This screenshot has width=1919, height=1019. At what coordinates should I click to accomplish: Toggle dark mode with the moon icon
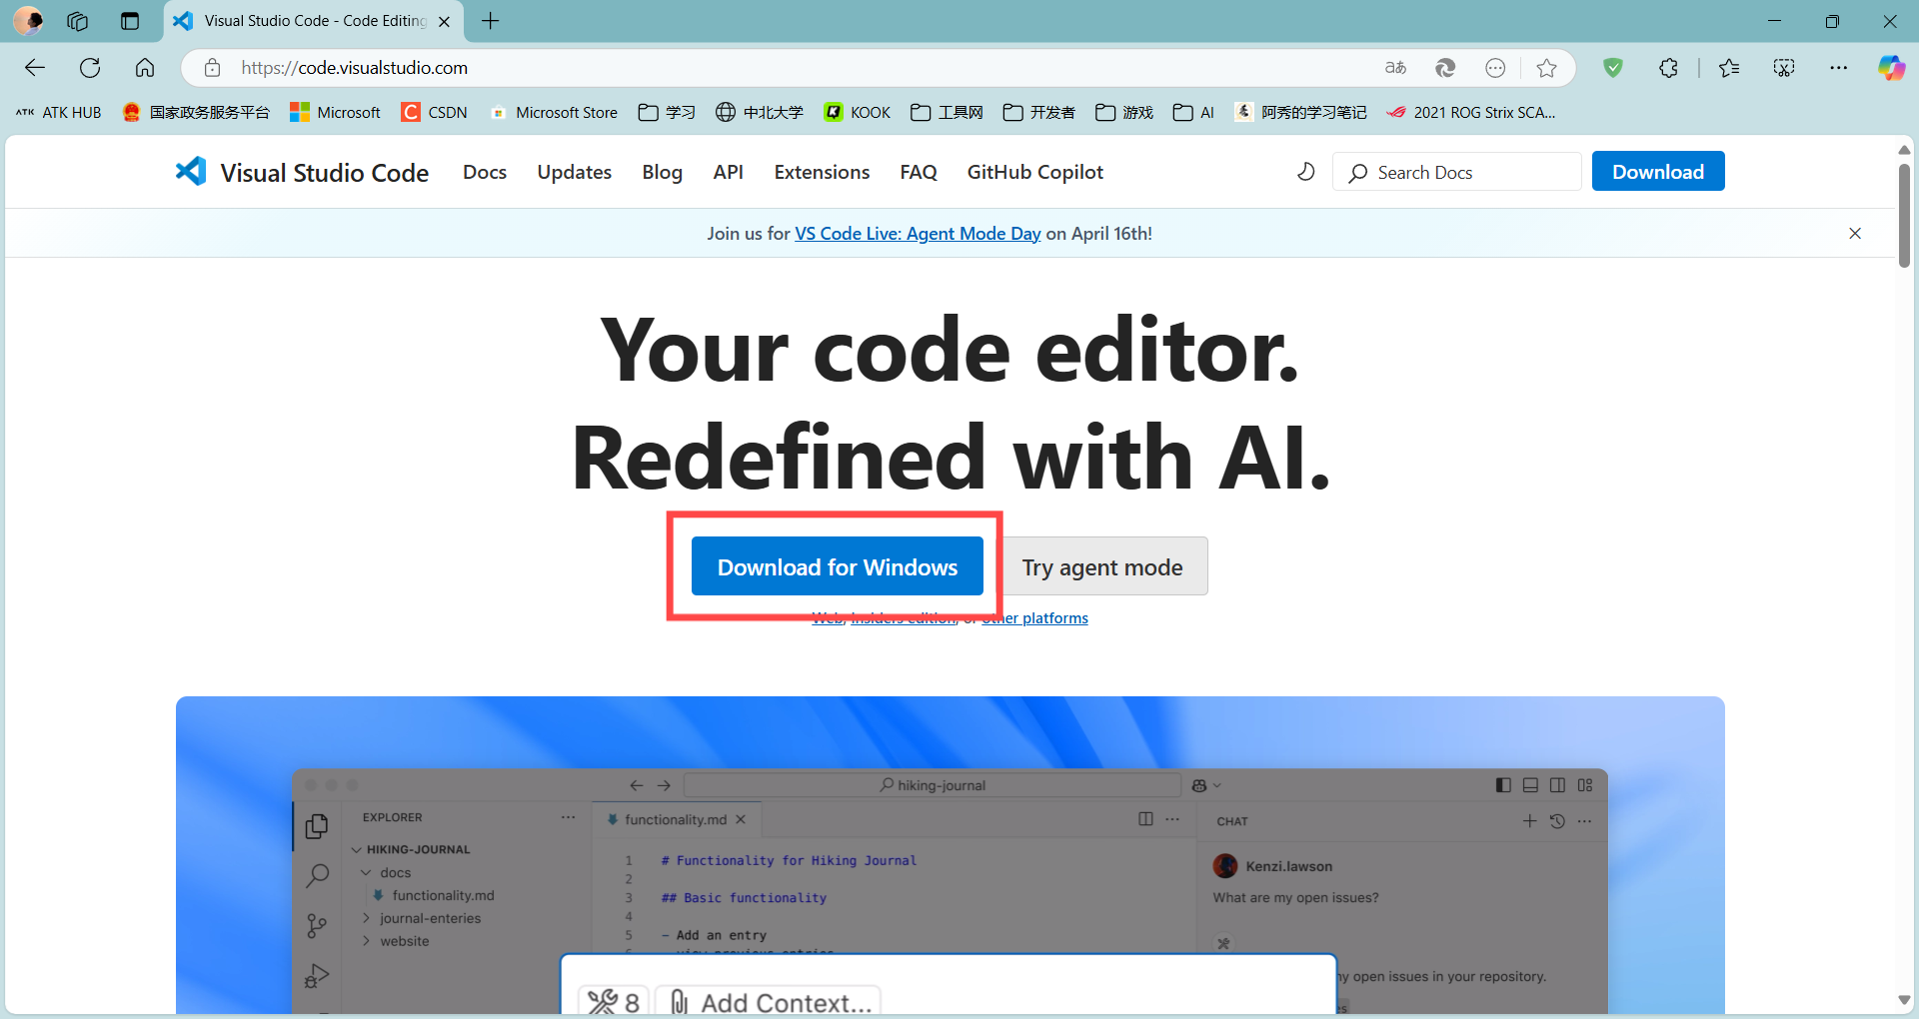[1306, 171]
